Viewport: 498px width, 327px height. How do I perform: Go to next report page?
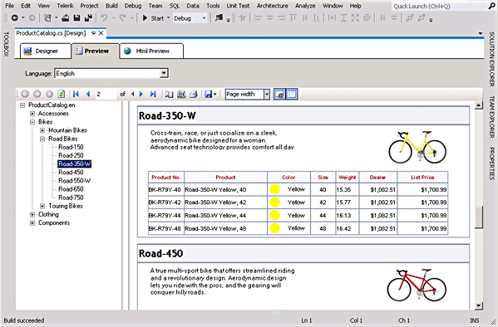click(x=141, y=94)
